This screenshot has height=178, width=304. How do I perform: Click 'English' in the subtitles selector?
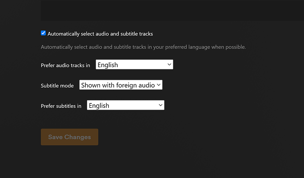coord(99,105)
